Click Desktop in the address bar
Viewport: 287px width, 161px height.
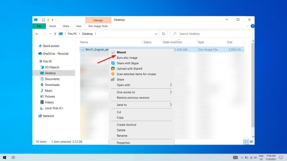(87, 34)
